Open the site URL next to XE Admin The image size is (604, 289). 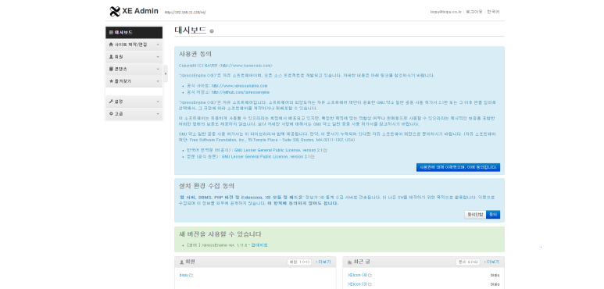pyautogui.click(x=185, y=12)
